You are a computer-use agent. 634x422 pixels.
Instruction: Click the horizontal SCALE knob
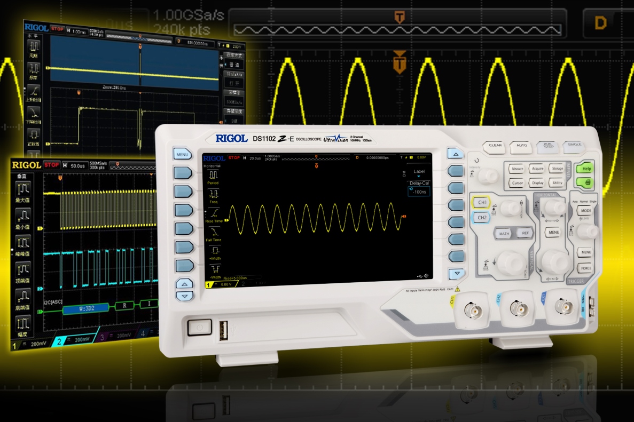[x=554, y=261]
